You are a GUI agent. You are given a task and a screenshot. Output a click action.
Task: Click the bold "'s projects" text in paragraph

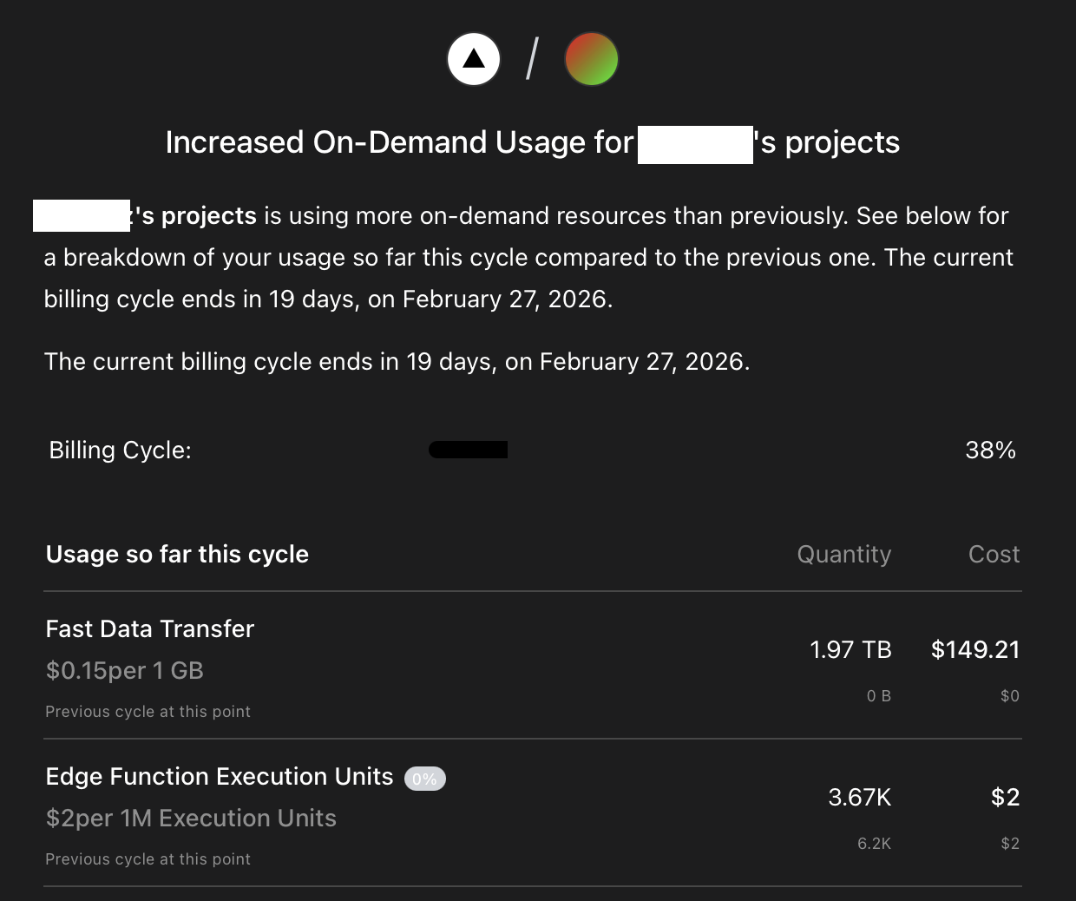(194, 215)
